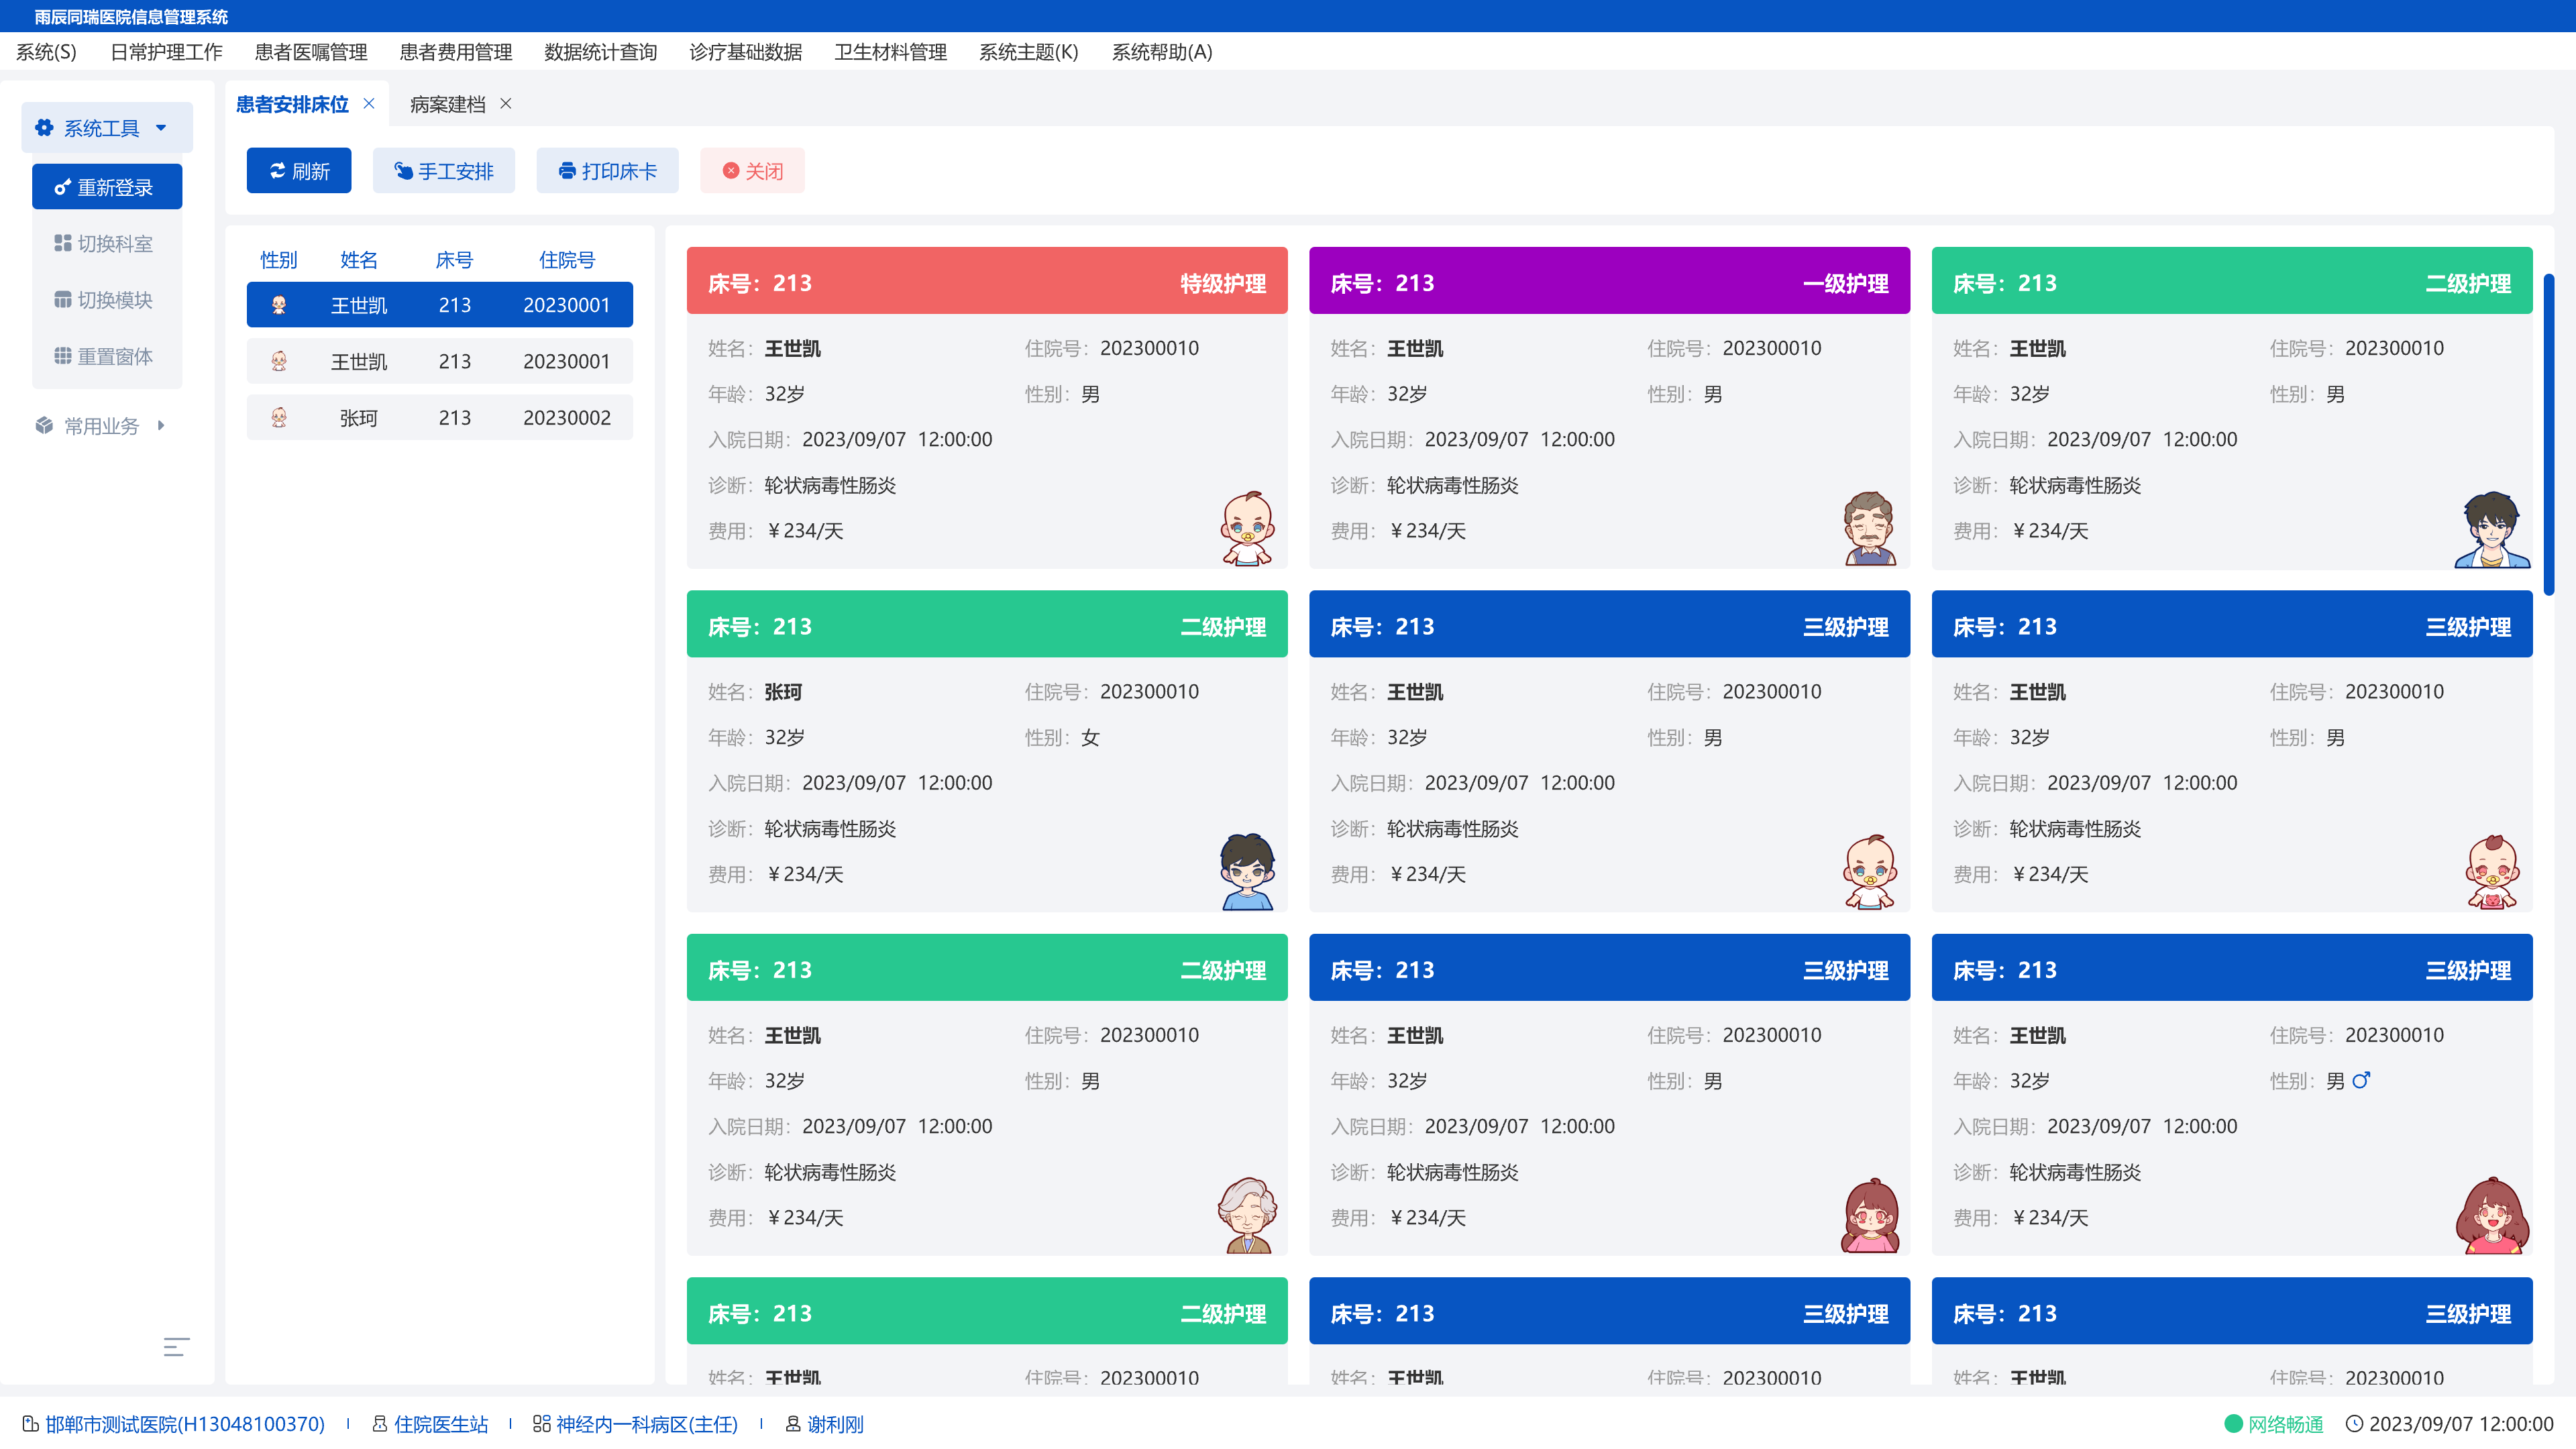
Task: Click the 刷新 button
Action: pyautogui.click(x=299, y=171)
